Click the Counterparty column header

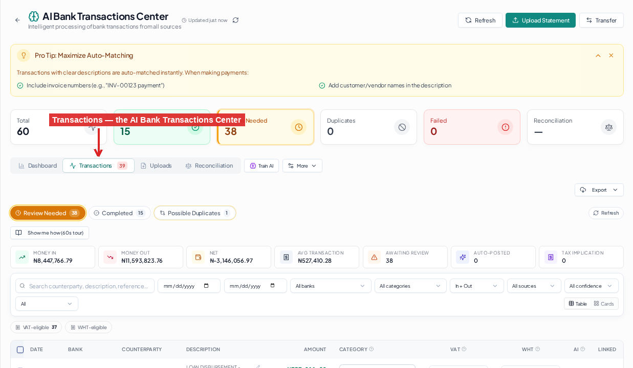pos(142,349)
